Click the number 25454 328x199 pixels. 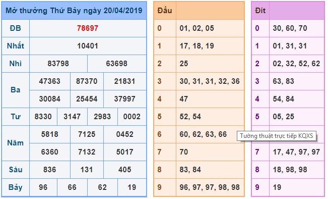[87, 99]
